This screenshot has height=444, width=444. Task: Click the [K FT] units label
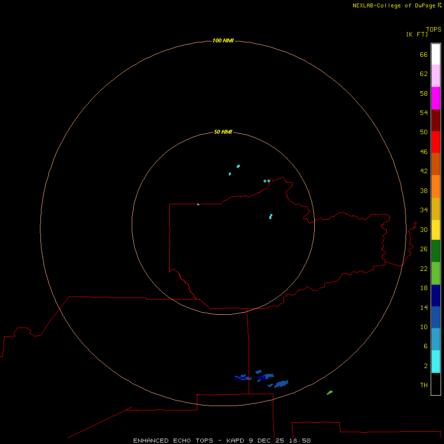417,34
